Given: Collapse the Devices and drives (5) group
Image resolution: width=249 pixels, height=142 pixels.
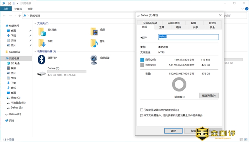Looking at the screenshot, I should [x=36, y=52].
